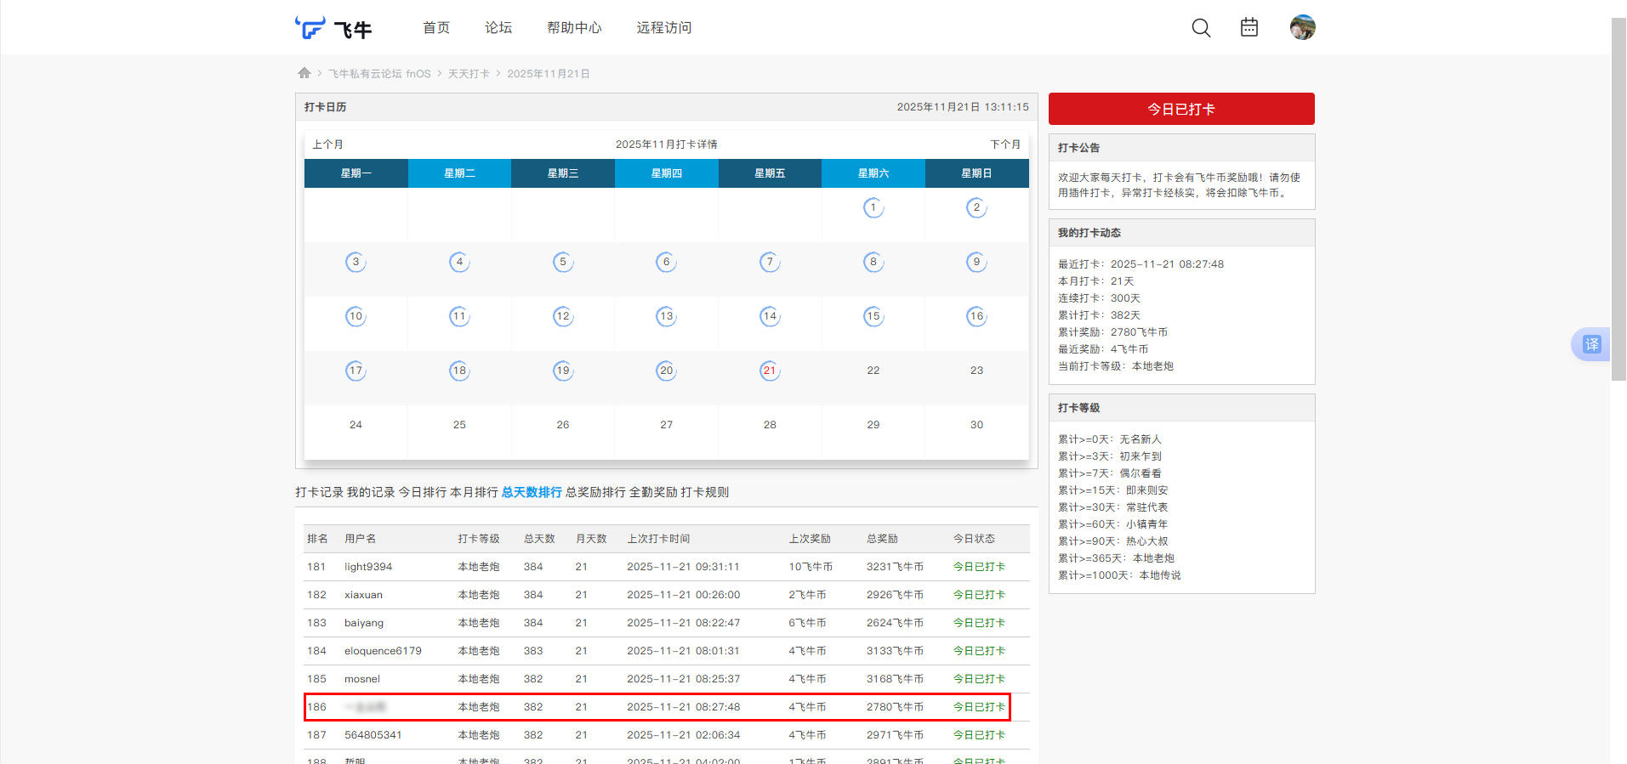1627x764 pixels.
Task: Open the user avatar profile picture
Action: [1302, 27]
